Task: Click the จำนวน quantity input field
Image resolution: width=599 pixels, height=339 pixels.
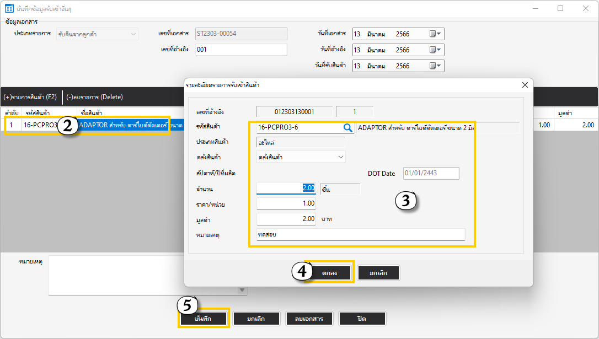Action: click(x=286, y=188)
